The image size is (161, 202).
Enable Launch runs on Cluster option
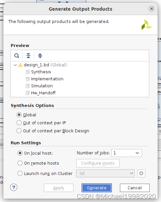click(x=20, y=173)
